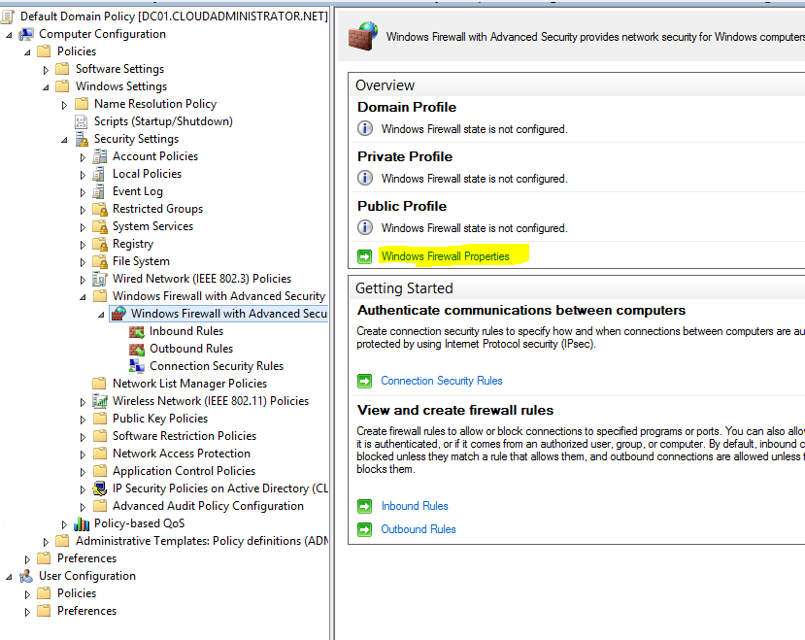Image resolution: width=805 pixels, height=640 pixels.
Task: Click the Scripts (Startup/Shutdown) icon
Action: pyautogui.click(x=82, y=121)
